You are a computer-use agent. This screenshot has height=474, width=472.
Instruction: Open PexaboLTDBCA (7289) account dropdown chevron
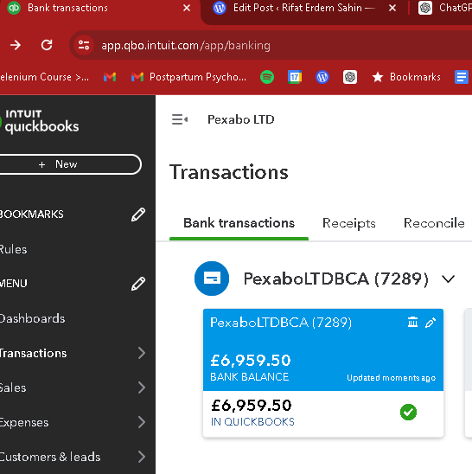pyautogui.click(x=448, y=279)
